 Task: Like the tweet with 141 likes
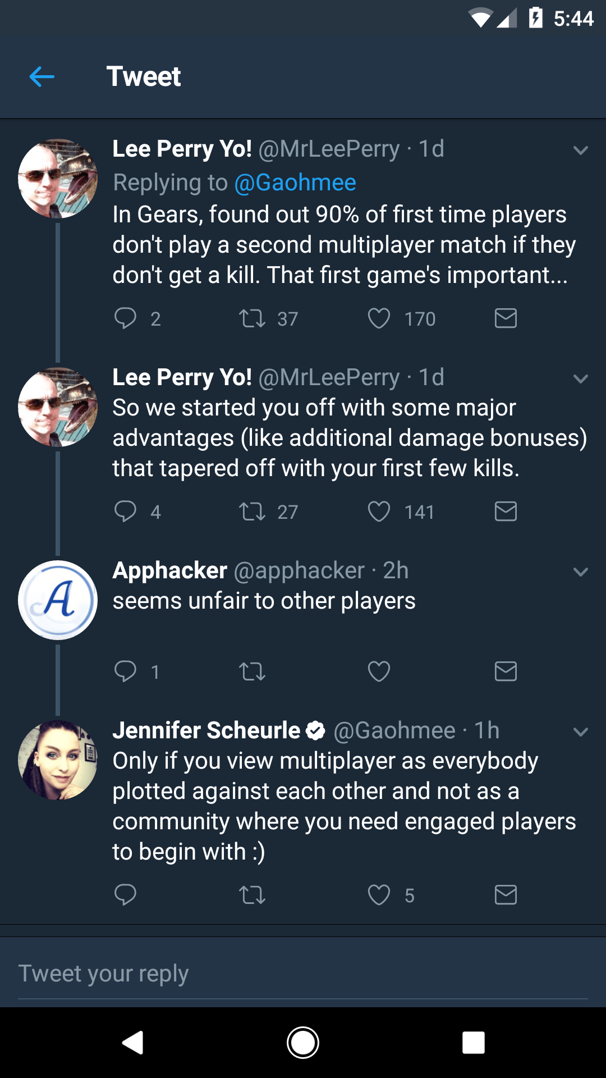(379, 511)
